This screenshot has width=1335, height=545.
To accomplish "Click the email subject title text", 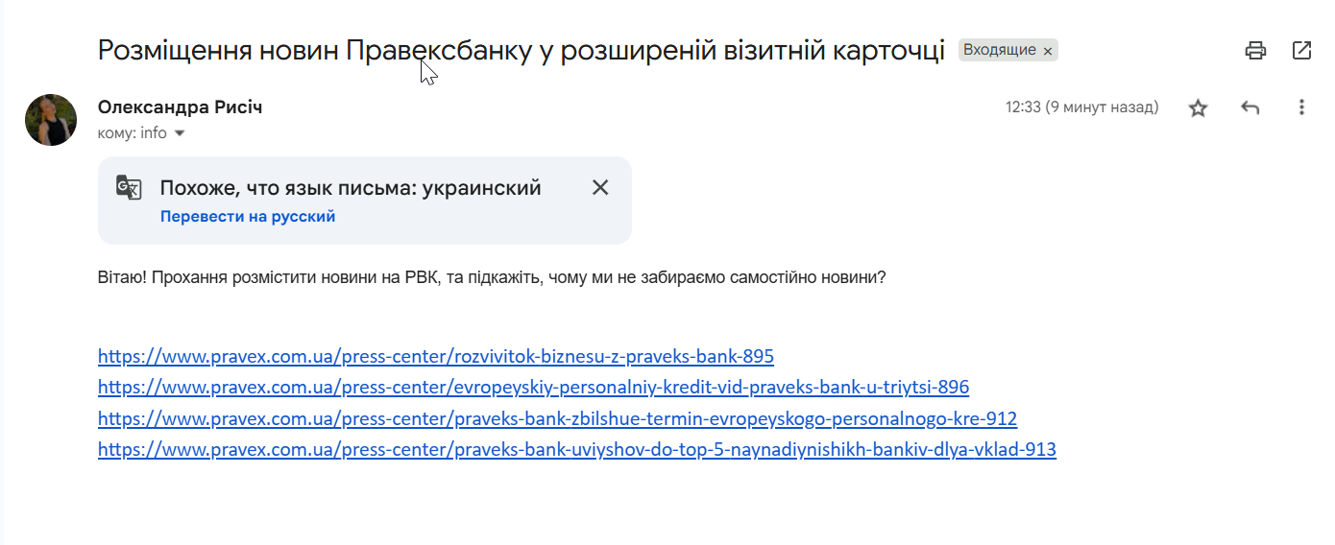I will click(x=522, y=50).
